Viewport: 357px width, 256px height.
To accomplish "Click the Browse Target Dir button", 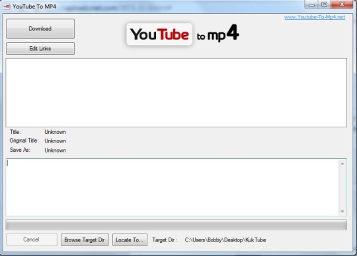I will click(85, 240).
